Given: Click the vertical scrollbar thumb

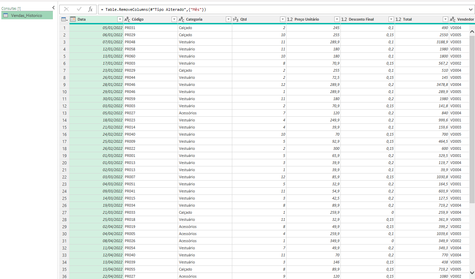Looking at the screenshot, I should point(472,119).
